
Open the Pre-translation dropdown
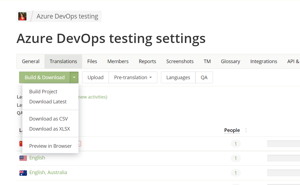point(133,78)
